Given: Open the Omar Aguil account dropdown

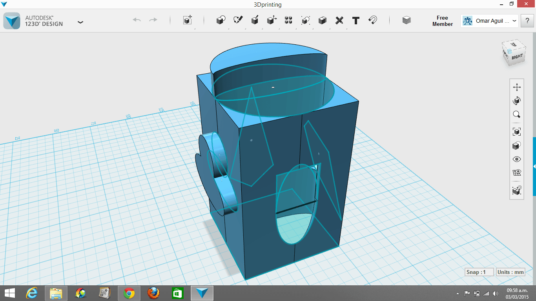Looking at the screenshot, I should (x=490, y=21).
